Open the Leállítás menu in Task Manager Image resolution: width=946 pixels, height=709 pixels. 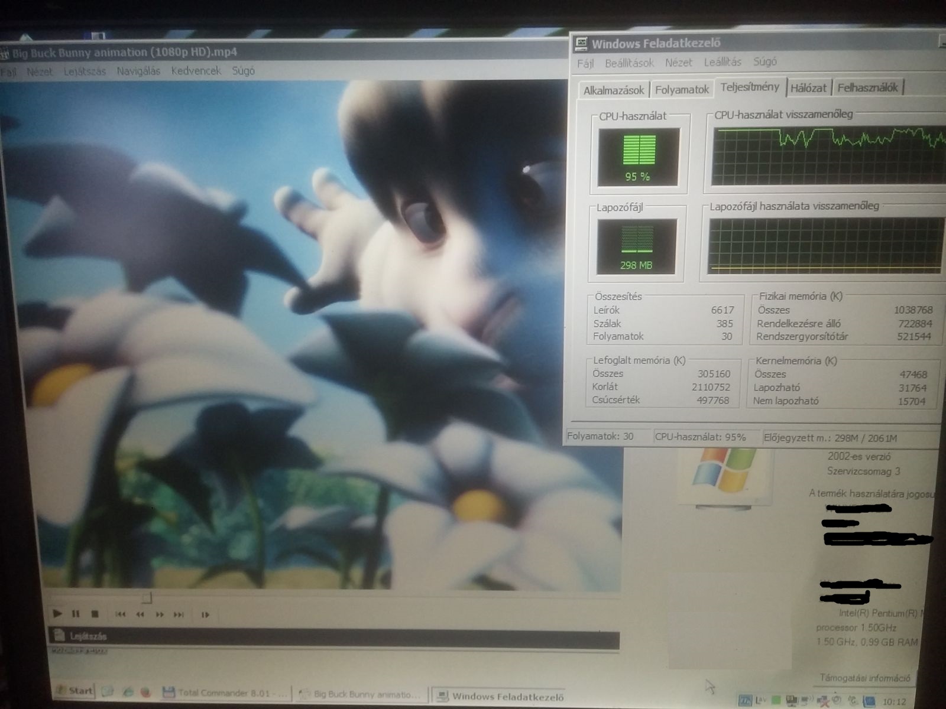point(723,61)
